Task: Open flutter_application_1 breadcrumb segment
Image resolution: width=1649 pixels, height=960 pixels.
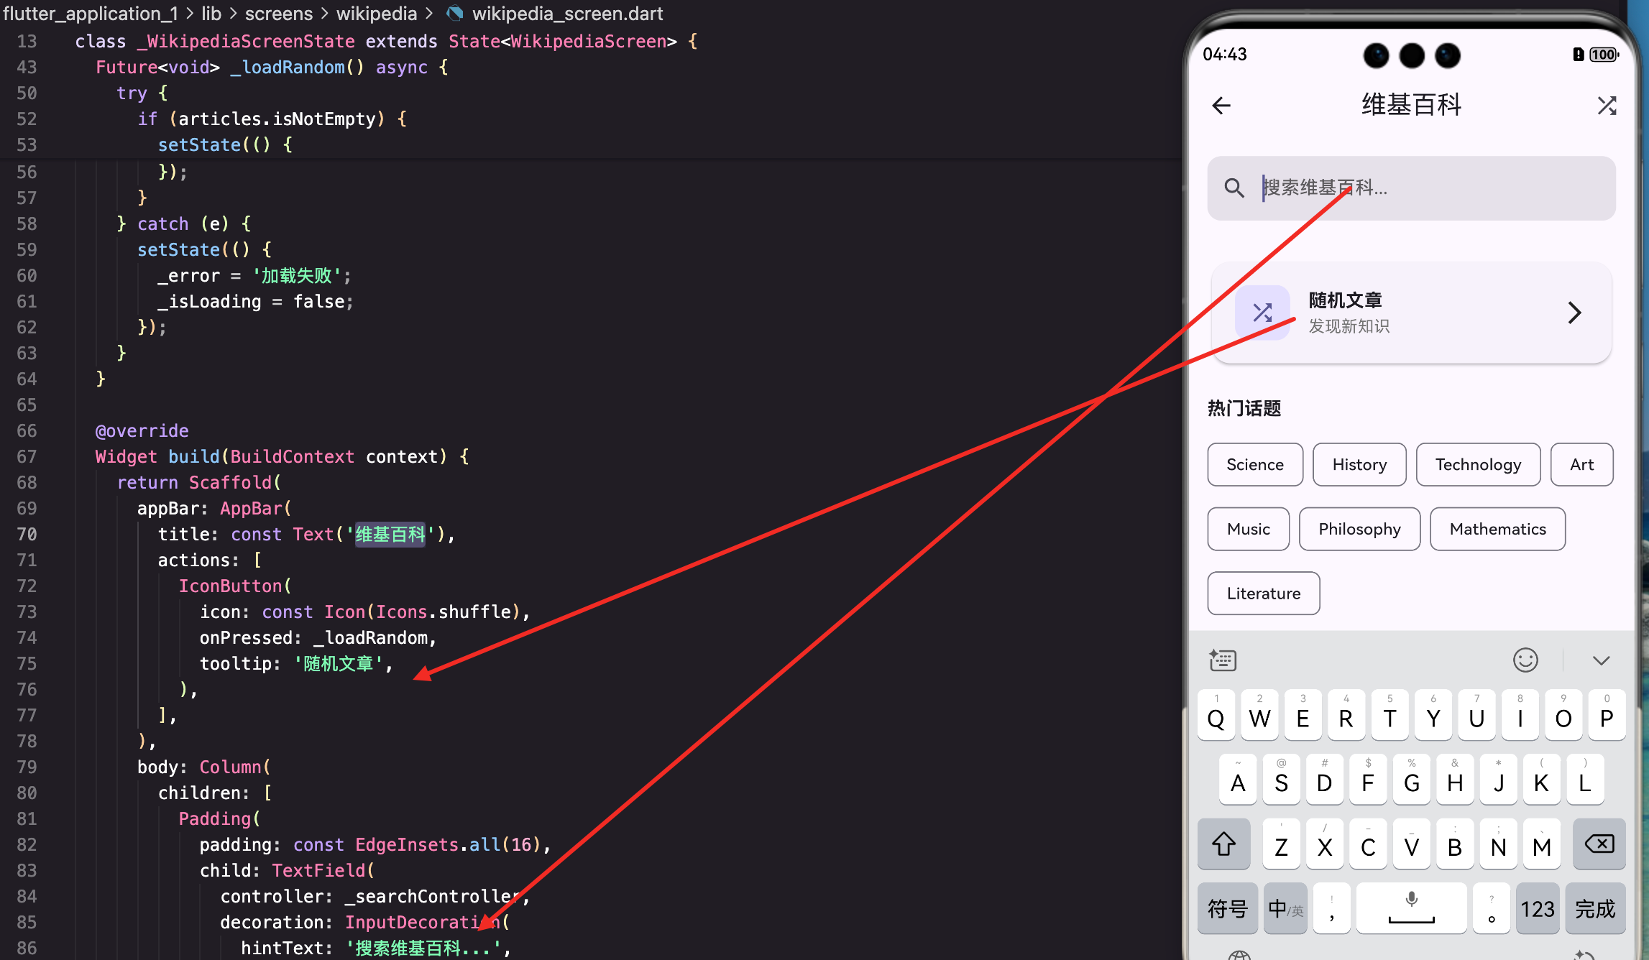Action: (x=91, y=14)
